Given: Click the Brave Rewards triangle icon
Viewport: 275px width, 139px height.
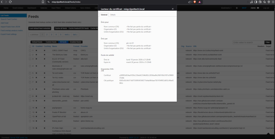Looking at the screenshot, I should point(199,2).
